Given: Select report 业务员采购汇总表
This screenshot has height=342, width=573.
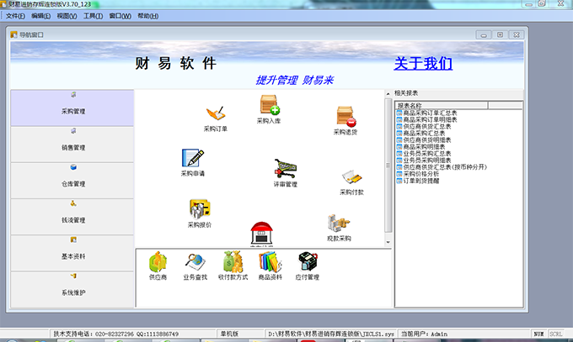Looking at the screenshot, I should 424,154.
